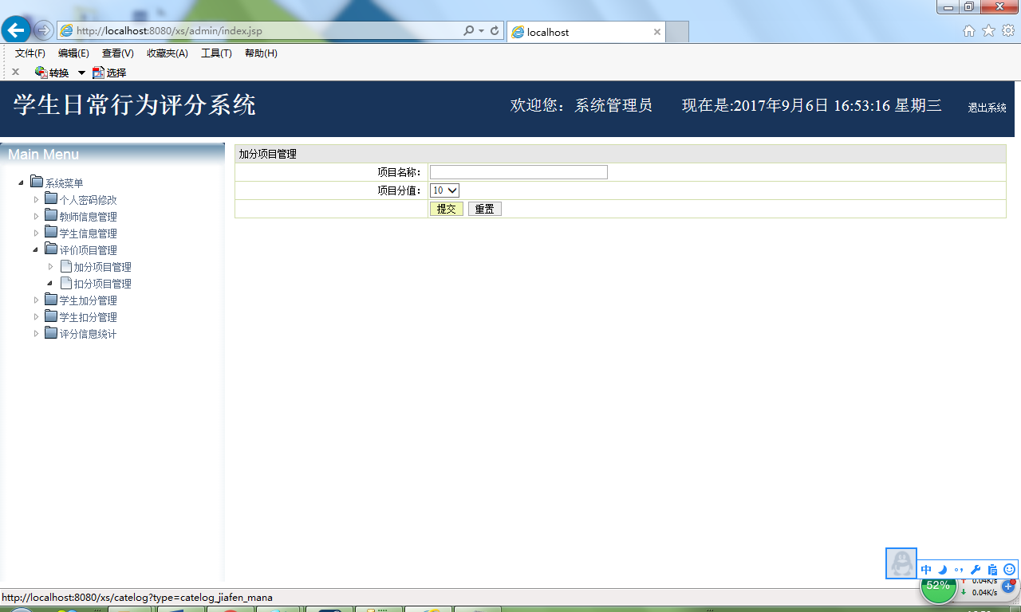Go back with the browser back arrow
The height and width of the screenshot is (612, 1021).
click(16, 30)
